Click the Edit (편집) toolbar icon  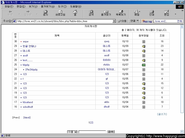[166, 13]
